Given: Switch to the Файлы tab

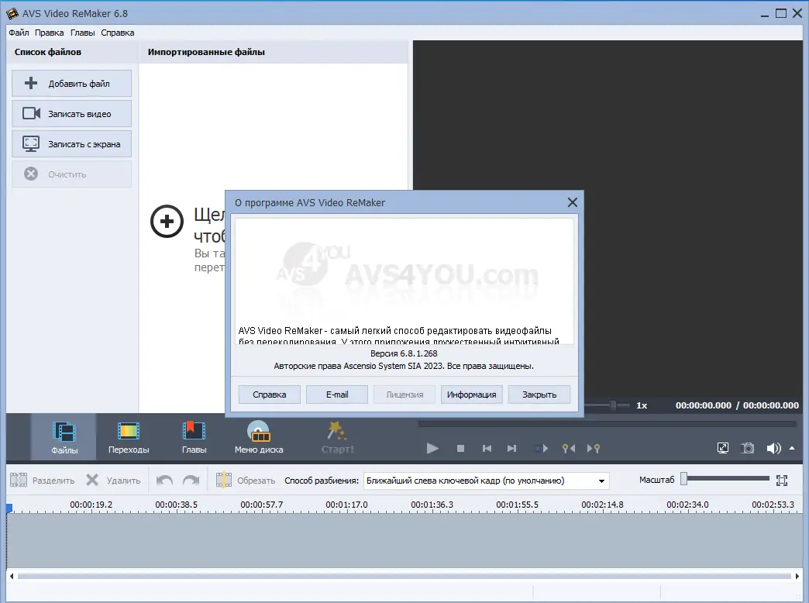Looking at the screenshot, I should [x=64, y=431].
